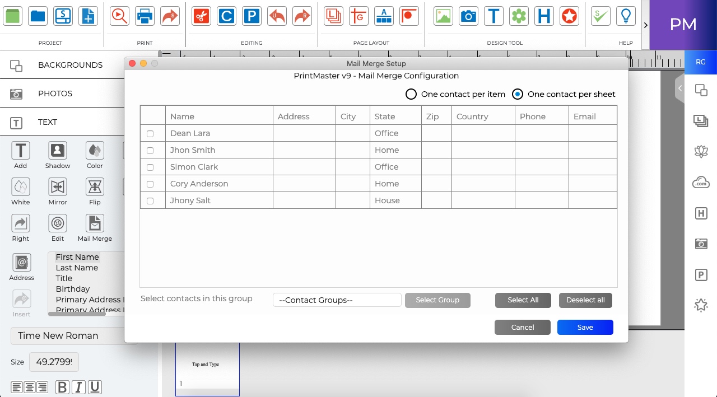Image resolution: width=717 pixels, height=397 pixels.
Task: Click the Redo arrow icon
Action: click(x=302, y=16)
